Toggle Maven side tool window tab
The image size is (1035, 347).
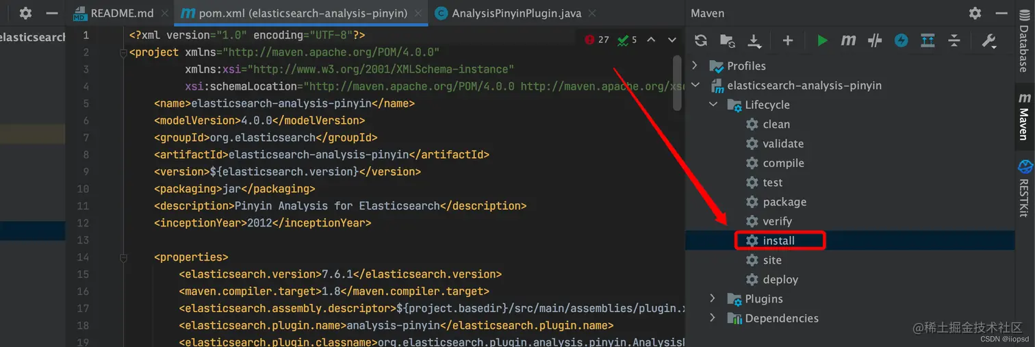pyautogui.click(x=1025, y=117)
